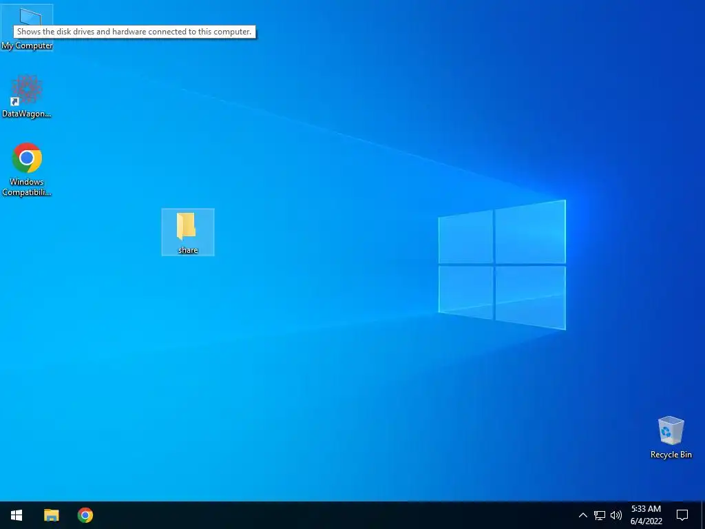The image size is (705, 529).
Task: Show hidden system tray icons
Action: point(582,515)
